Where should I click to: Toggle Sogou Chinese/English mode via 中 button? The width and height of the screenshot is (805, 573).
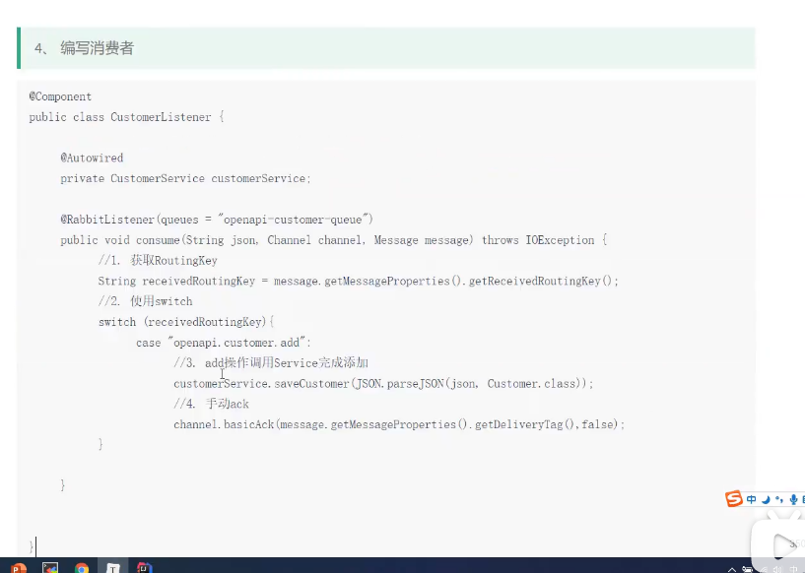(x=751, y=500)
